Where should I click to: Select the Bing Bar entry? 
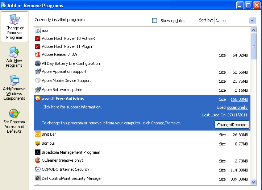coord(142,134)
